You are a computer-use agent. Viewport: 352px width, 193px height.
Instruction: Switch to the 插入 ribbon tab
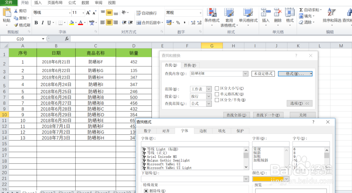(38, 3)
